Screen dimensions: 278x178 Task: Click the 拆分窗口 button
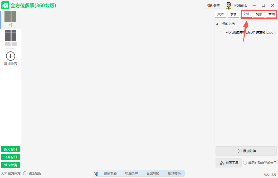pyautogui.click(x=10, y=149)
